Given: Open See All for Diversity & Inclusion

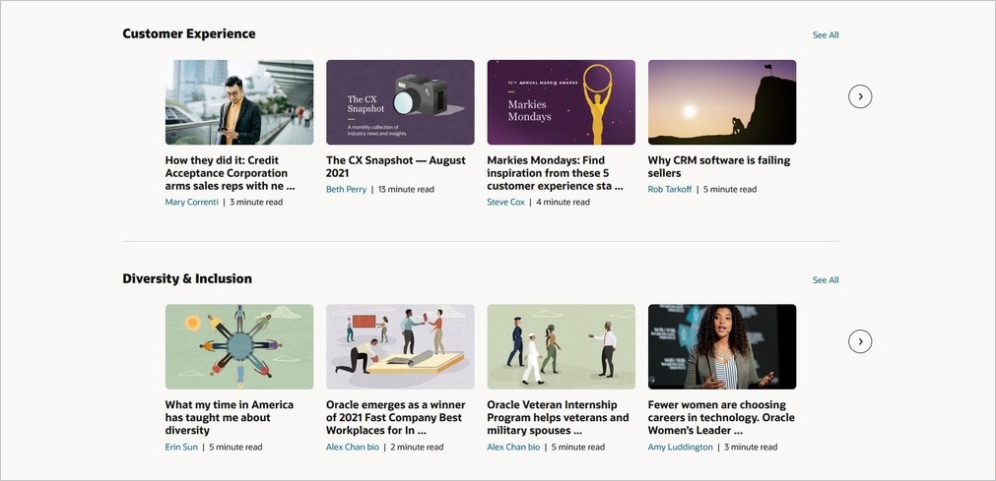Looking at the screenshot, I should coord(826,280).
